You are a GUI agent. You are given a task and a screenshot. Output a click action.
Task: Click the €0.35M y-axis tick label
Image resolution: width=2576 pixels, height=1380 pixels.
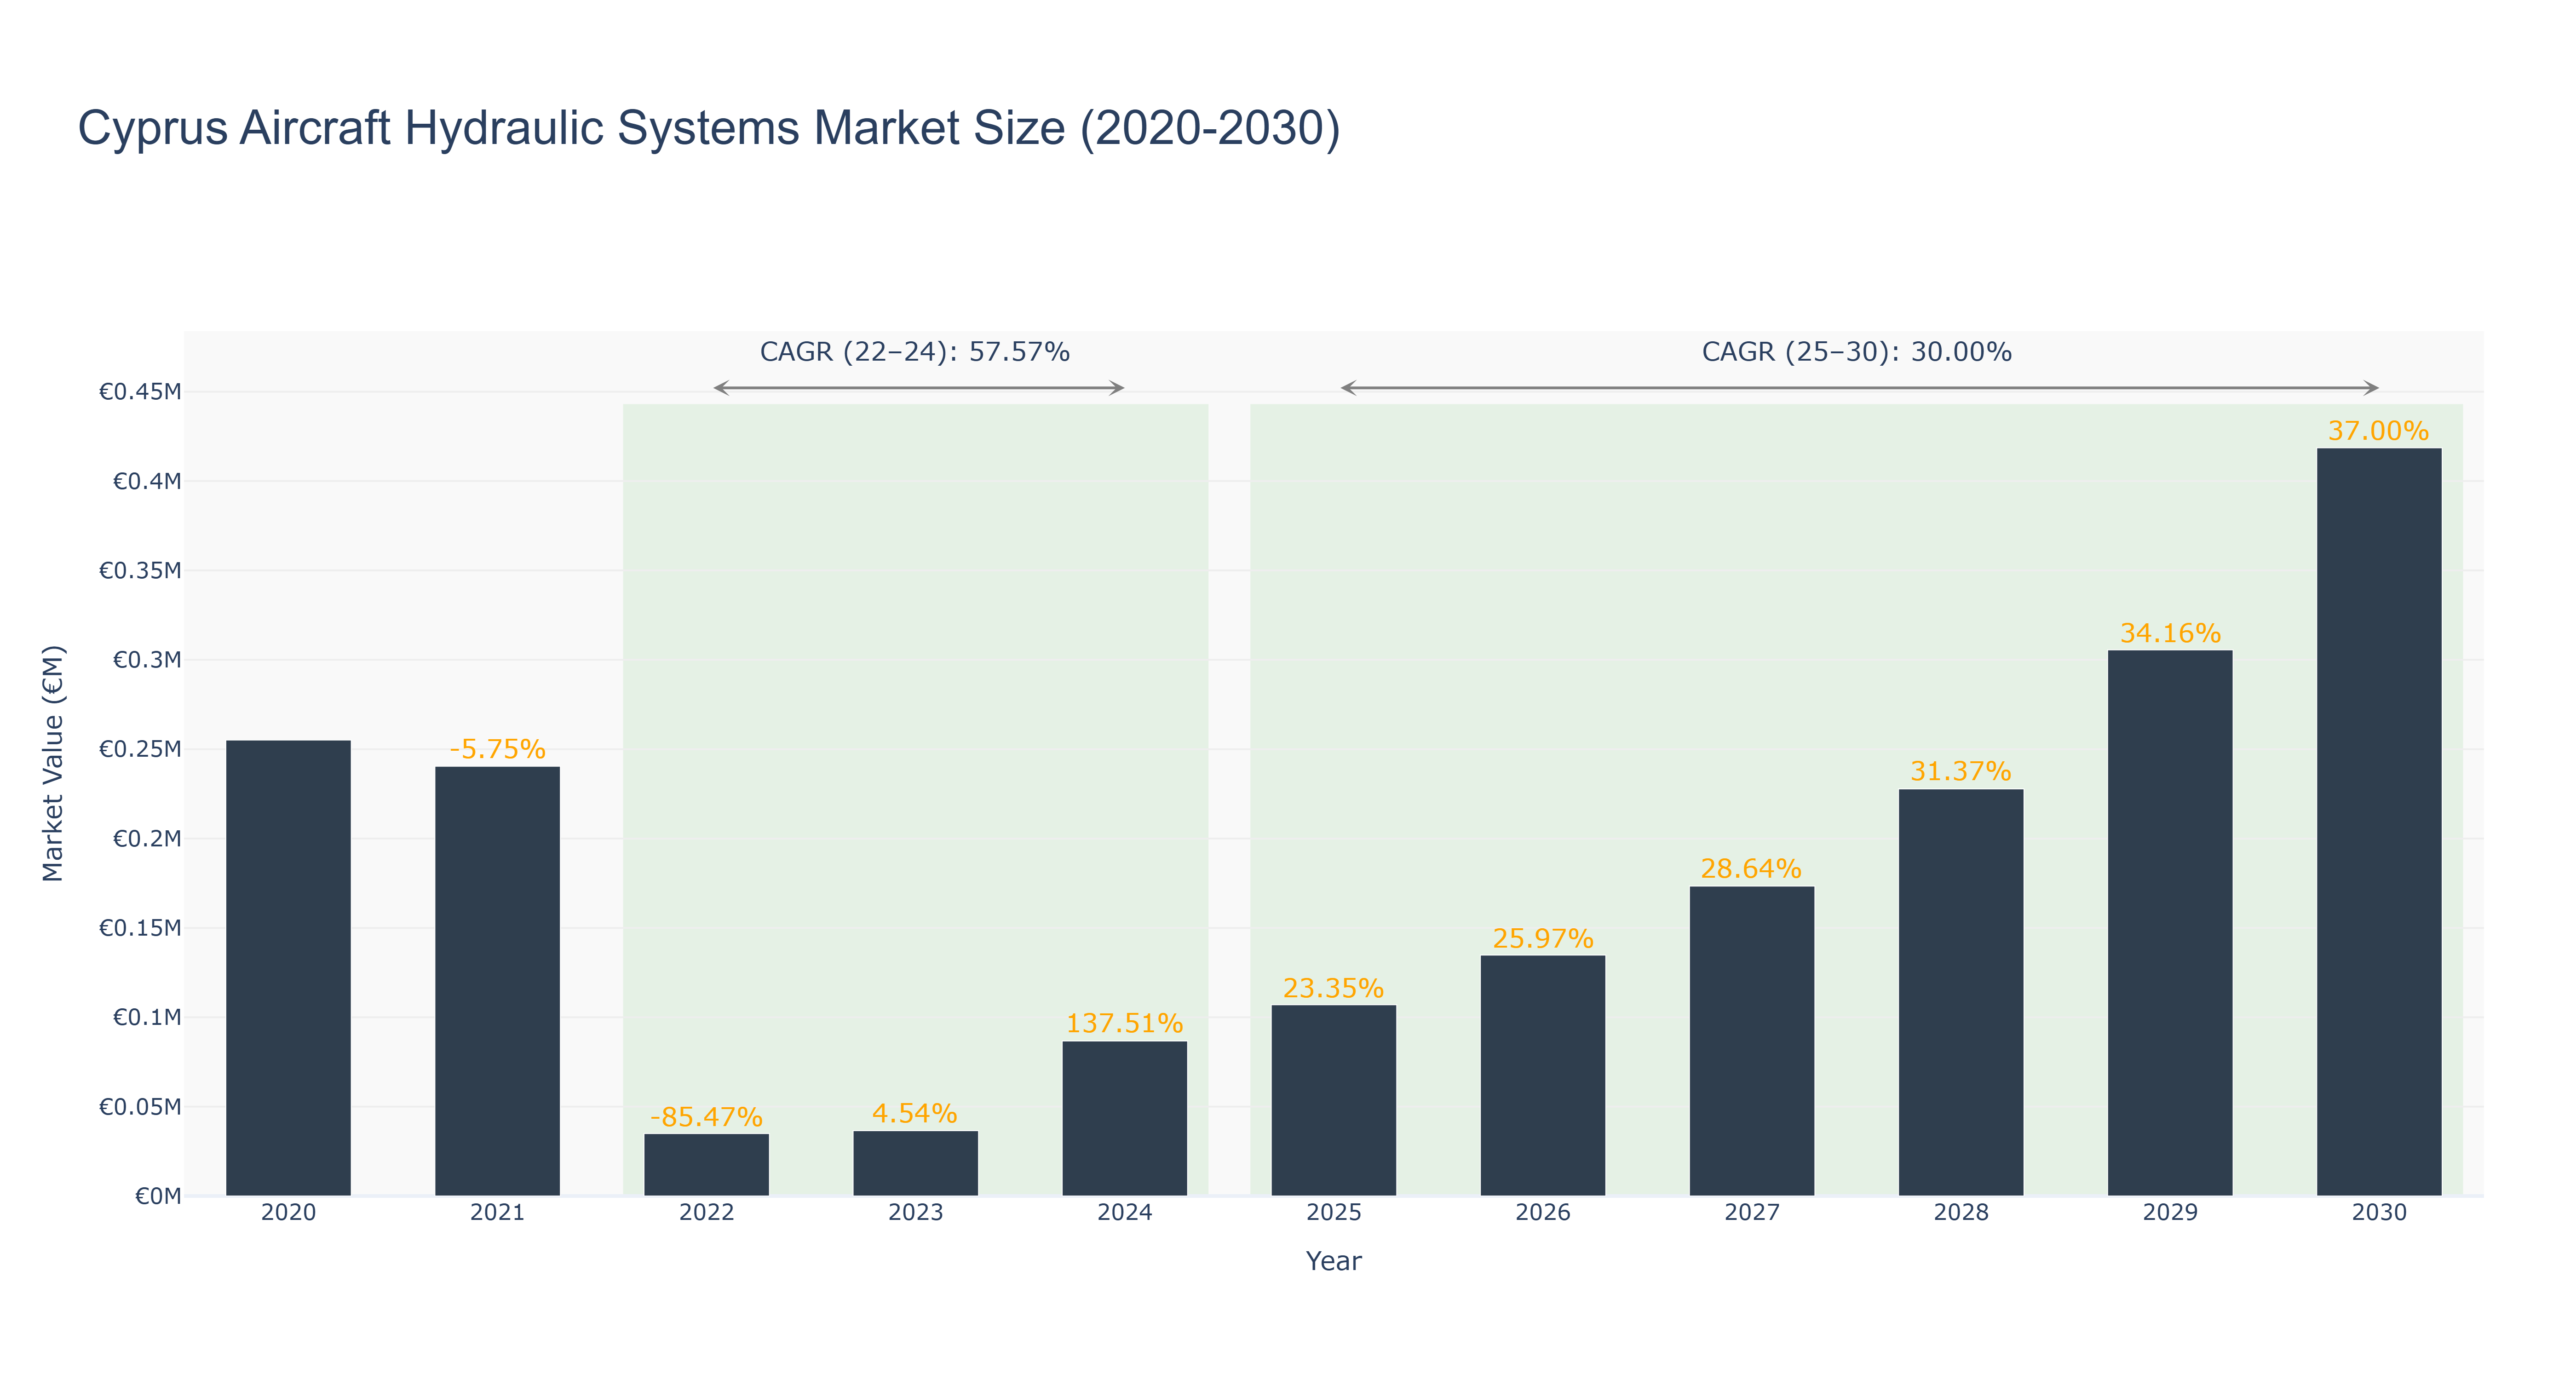[x=140, y=570]
